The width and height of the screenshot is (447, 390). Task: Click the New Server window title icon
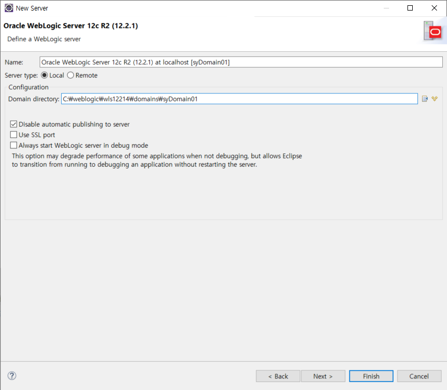pyautogui.click(x=9, y=8)
